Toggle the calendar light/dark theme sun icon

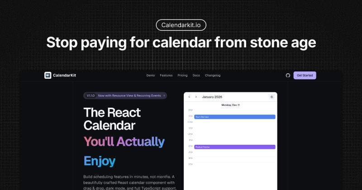coord(271,97)
